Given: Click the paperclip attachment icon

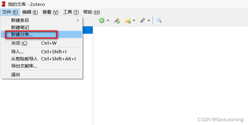Looking at the screenshot, I should point(143,20).
